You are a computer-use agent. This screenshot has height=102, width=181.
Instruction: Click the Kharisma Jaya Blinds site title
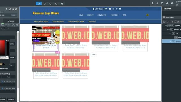[46, 13]
